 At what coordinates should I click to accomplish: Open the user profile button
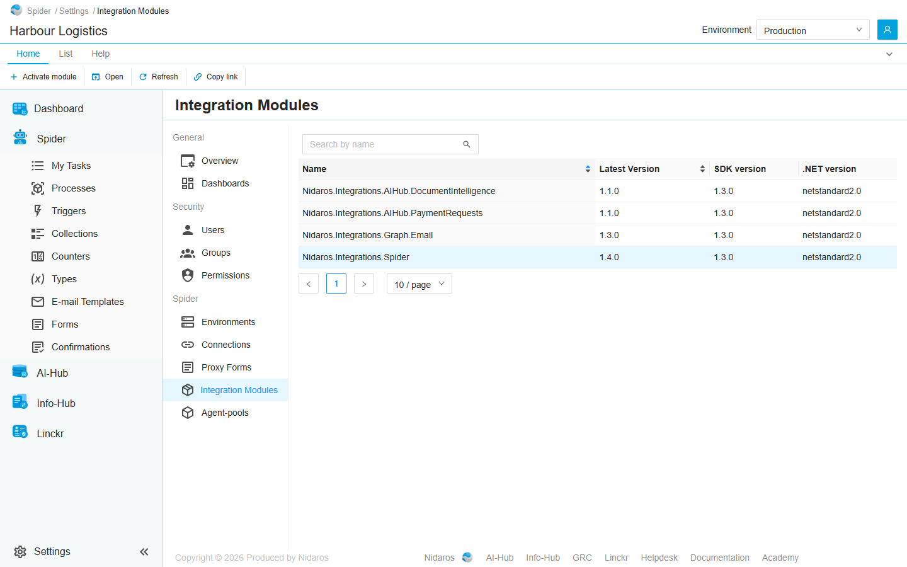887,30
